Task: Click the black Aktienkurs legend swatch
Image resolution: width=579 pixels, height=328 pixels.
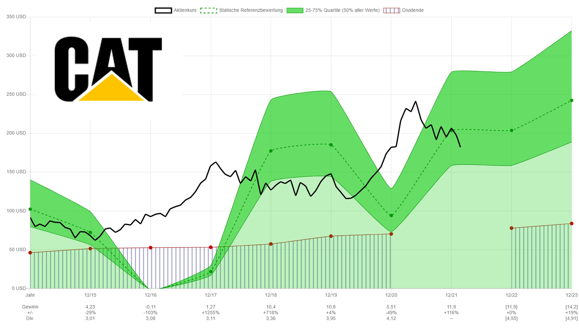Action: click(163, 10)
